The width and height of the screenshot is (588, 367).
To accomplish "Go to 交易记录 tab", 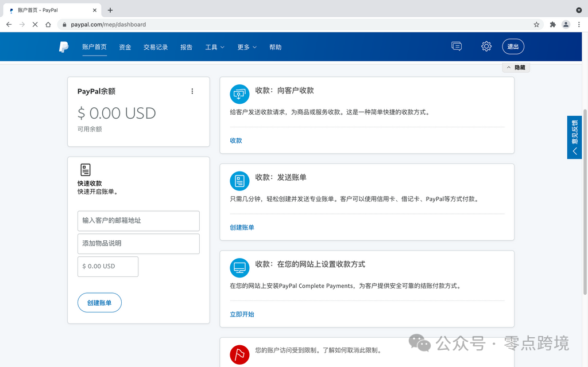I will tap(156, 47).
